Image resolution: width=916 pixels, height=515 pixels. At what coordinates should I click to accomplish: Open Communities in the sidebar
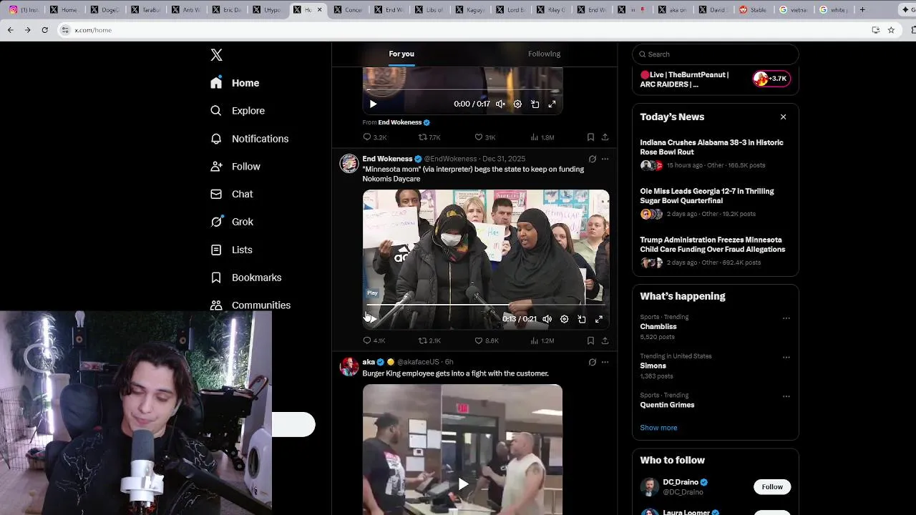[x=250, y=305]
